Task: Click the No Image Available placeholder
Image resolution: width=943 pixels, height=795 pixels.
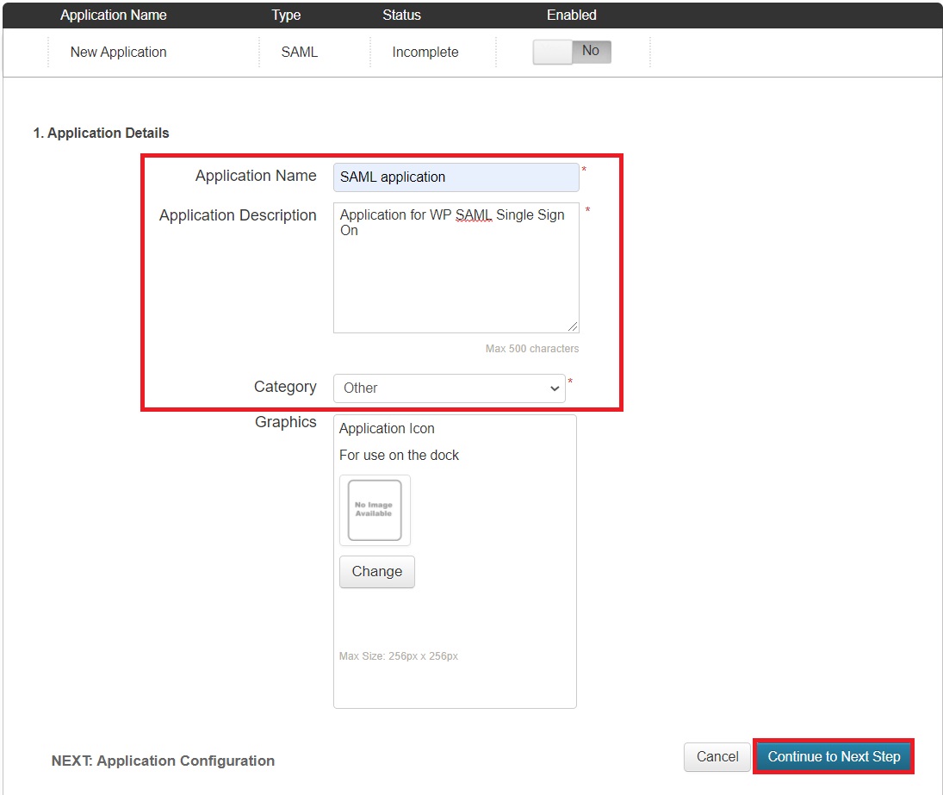Action: (375, 510)
